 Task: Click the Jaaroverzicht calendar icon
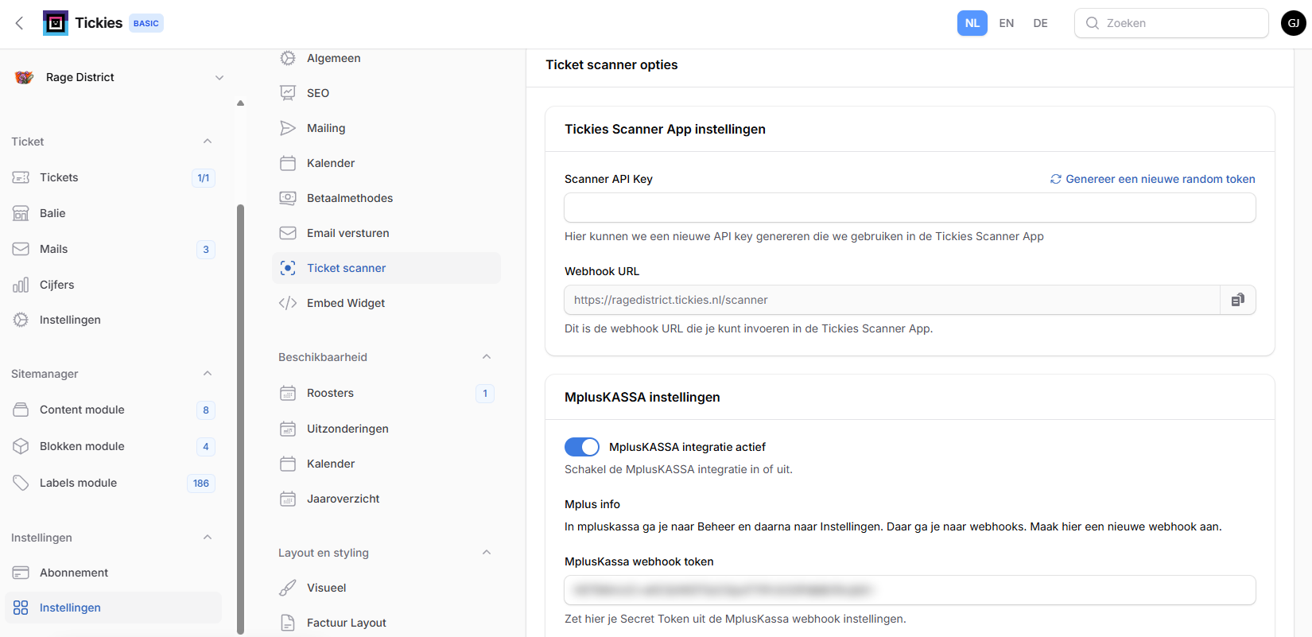click(x=288, y=499)
